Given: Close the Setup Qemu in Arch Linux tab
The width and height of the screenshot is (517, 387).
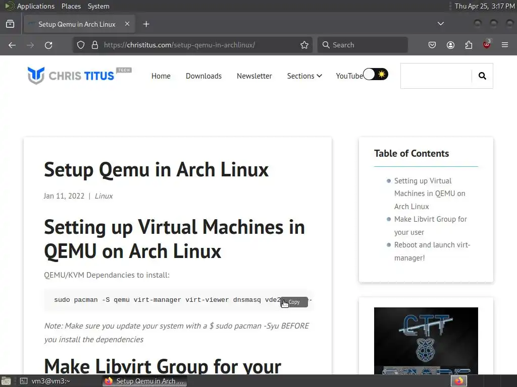Looking at the screenshot, I should click(127, 24).
